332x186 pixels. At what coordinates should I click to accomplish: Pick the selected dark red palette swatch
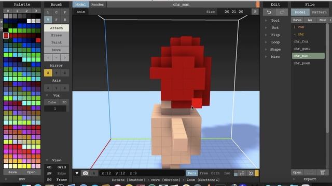coord(6,36)
